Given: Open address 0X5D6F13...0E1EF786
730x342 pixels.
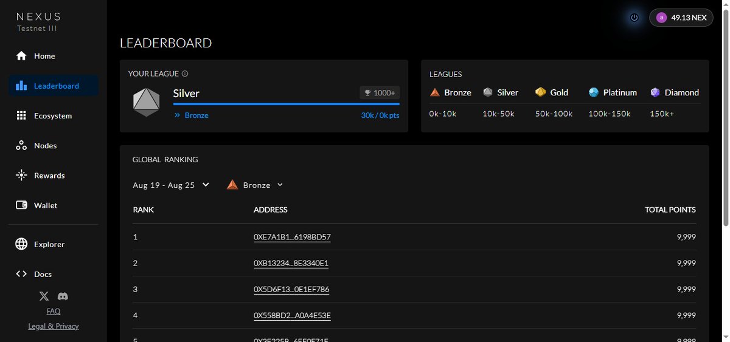Looking at the screenshot, I should point(291,289).
